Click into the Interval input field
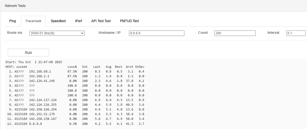 [296, 33]
